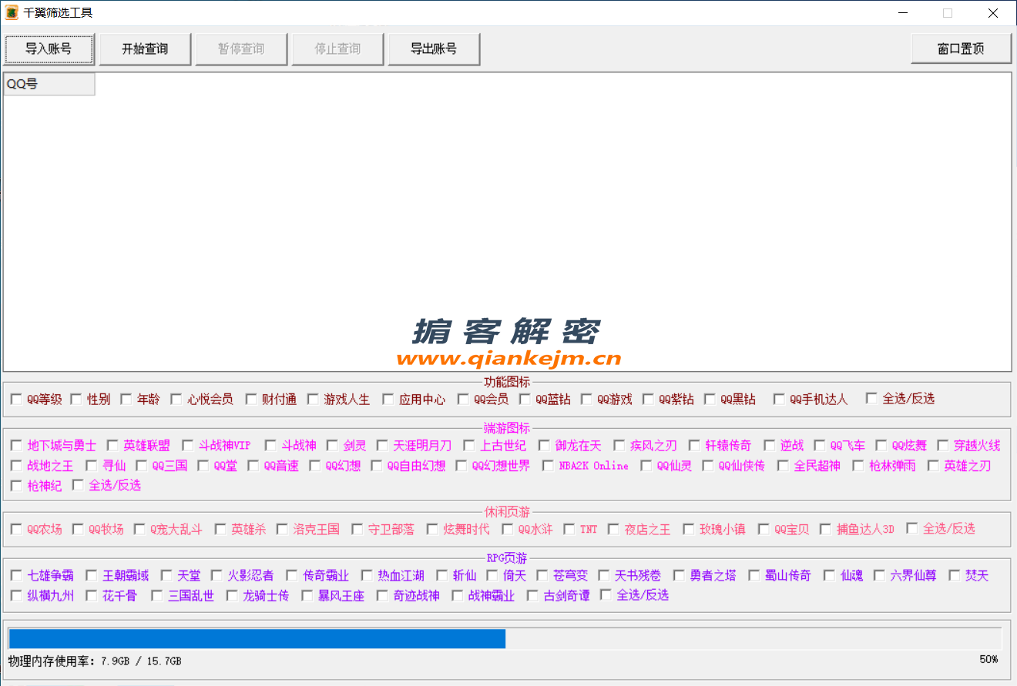Check the 火影忍者 box

pyautogui.click(x=216, y=575)
